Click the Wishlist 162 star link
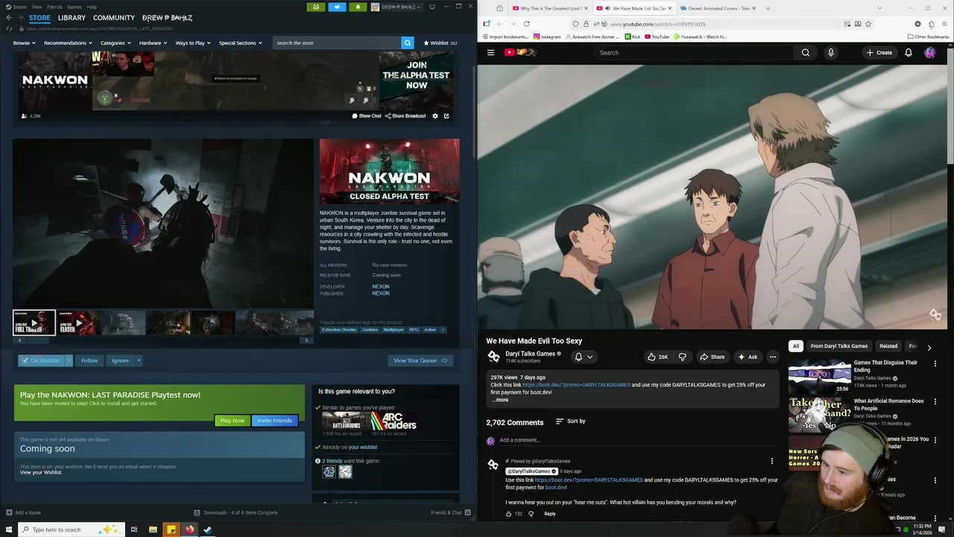Viewport: 954px width, 537px height. click(440, 43)
